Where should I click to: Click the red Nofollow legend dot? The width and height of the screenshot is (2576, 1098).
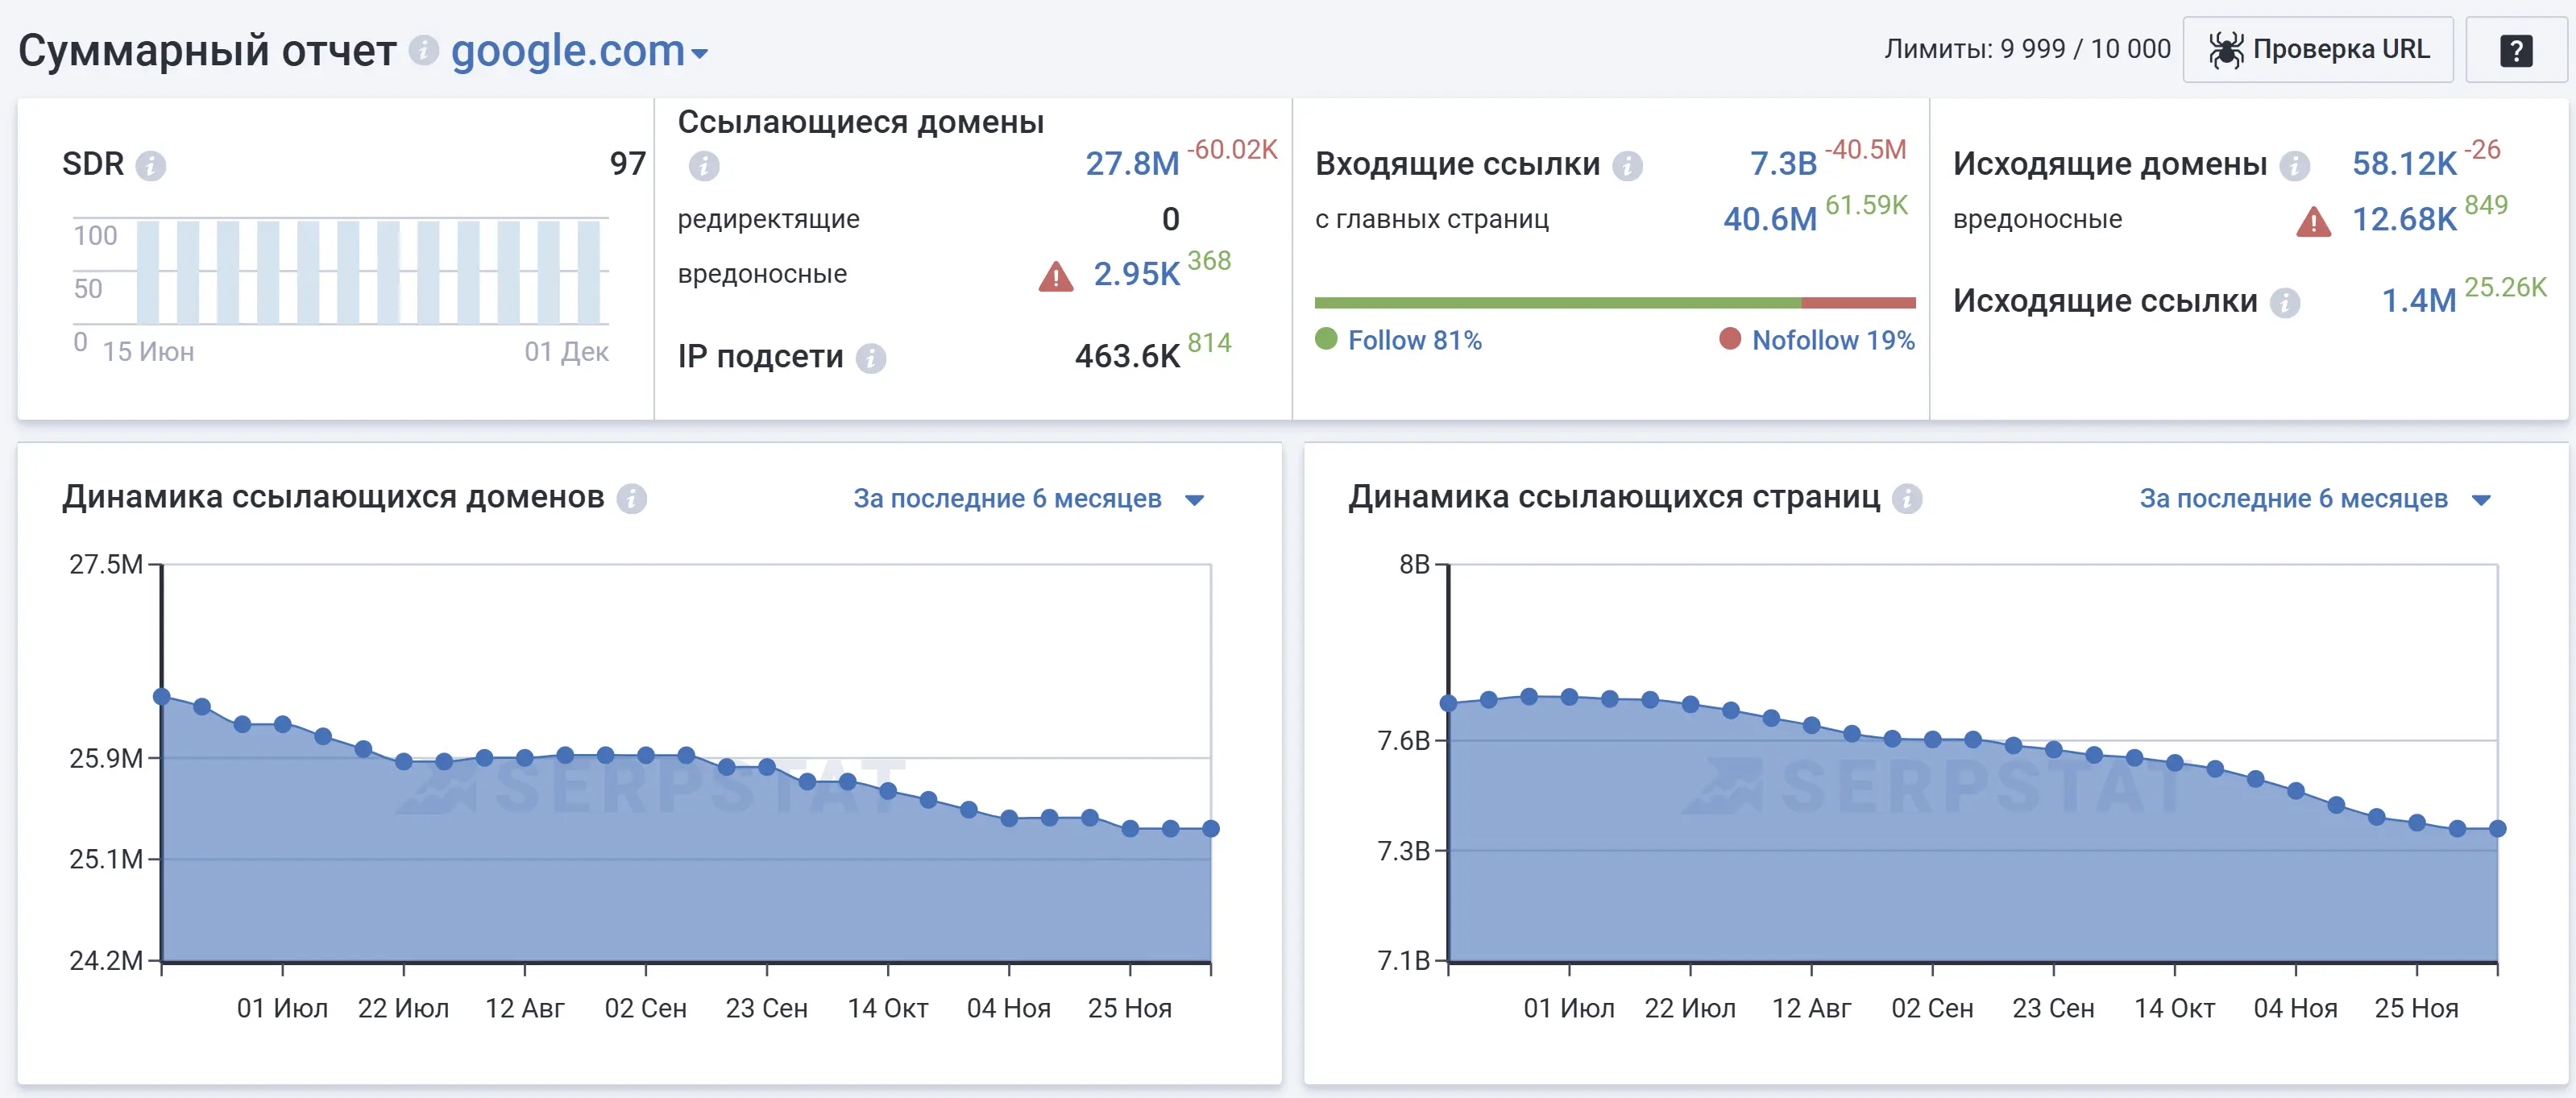1730,339
